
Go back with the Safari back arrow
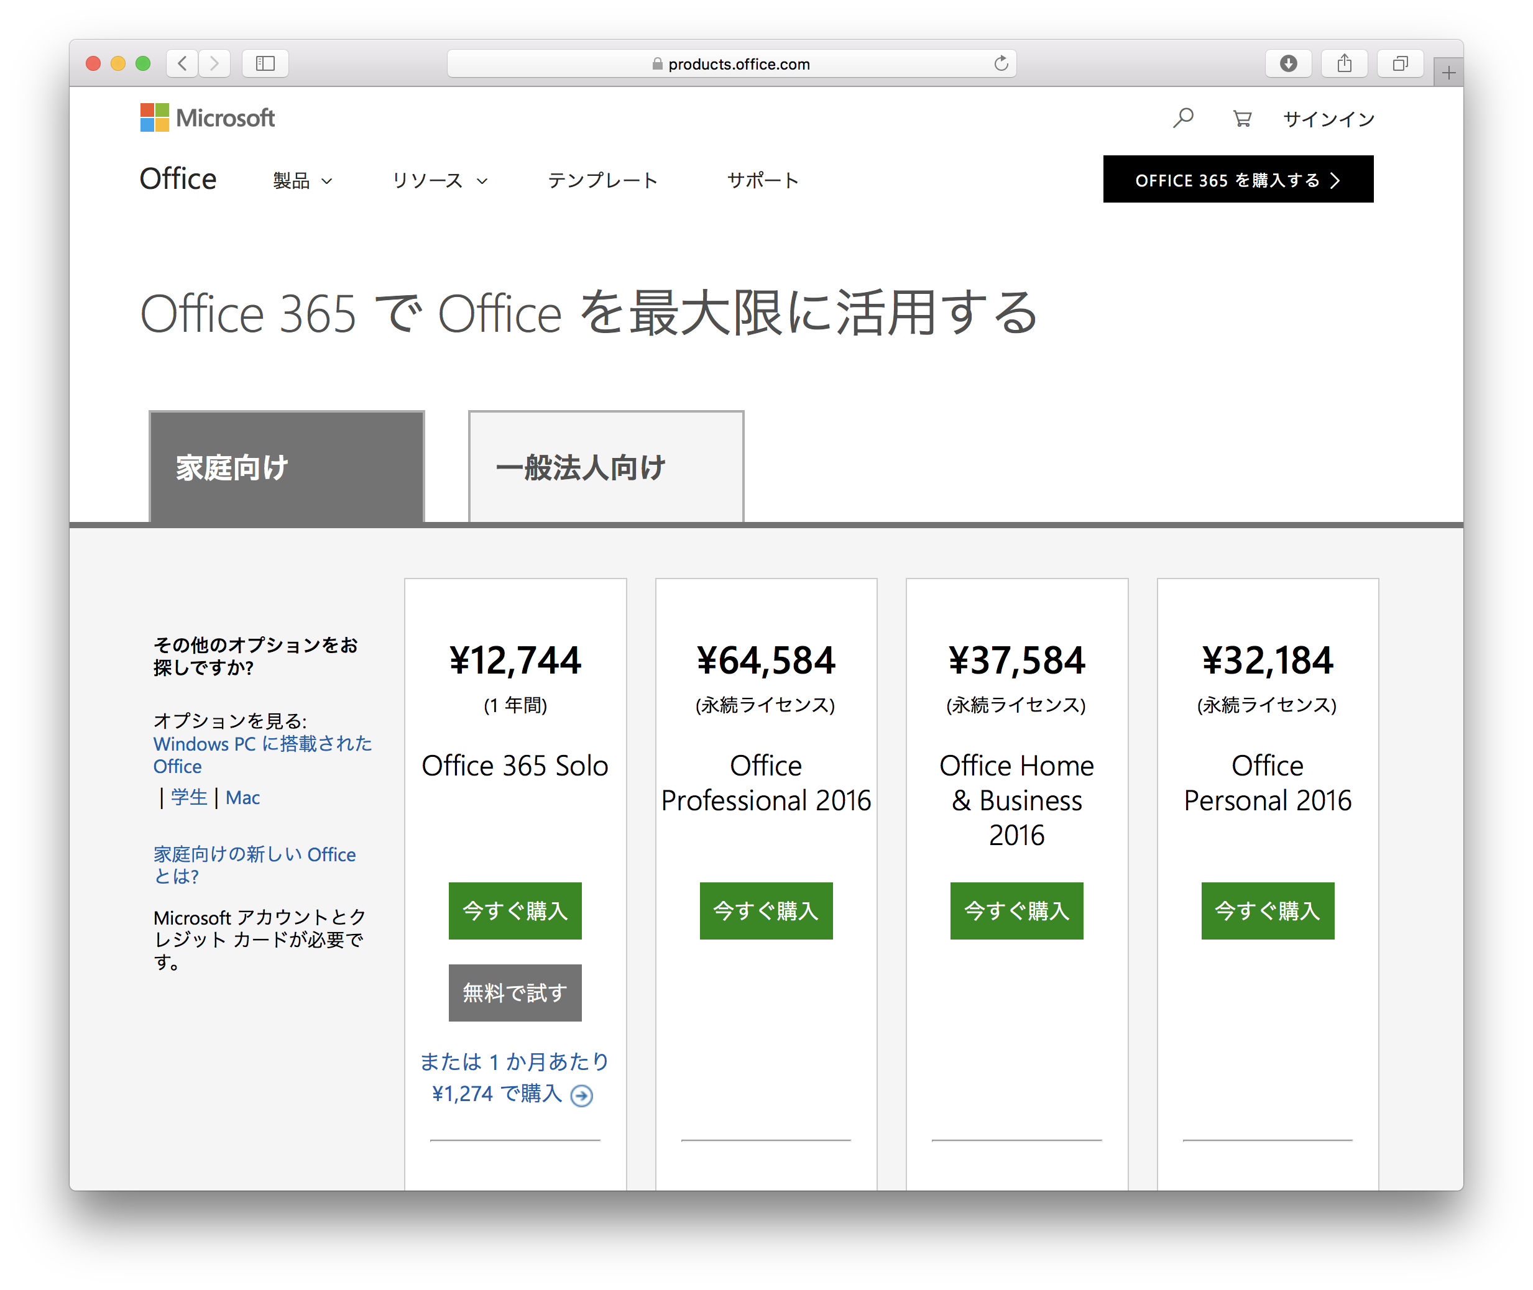click(182, 63)
